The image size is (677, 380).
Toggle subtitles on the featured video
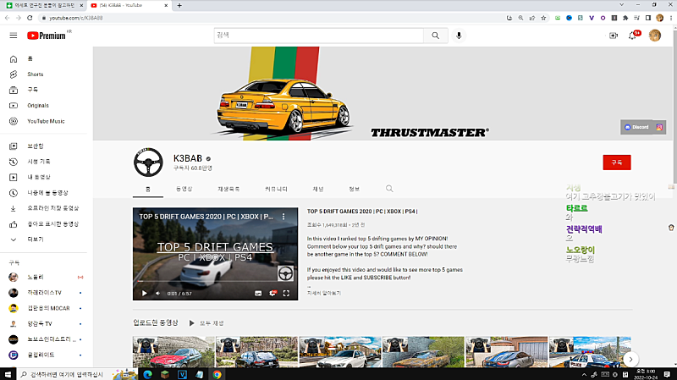(x=259, y=294)
